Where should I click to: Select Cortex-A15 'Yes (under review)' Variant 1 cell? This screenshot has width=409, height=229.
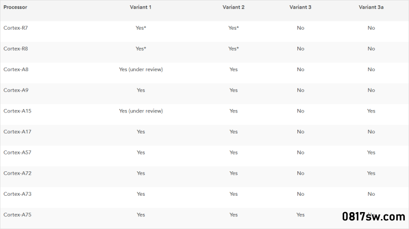pos(141,111)
